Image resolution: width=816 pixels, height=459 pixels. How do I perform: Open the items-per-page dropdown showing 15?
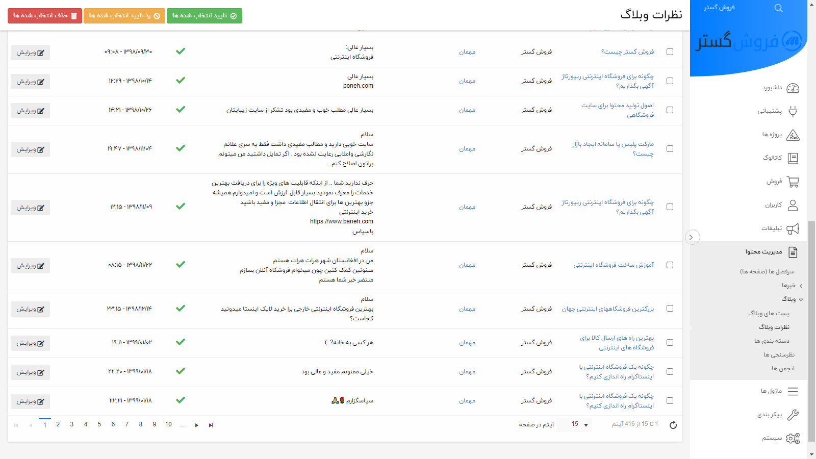[575, 424]
